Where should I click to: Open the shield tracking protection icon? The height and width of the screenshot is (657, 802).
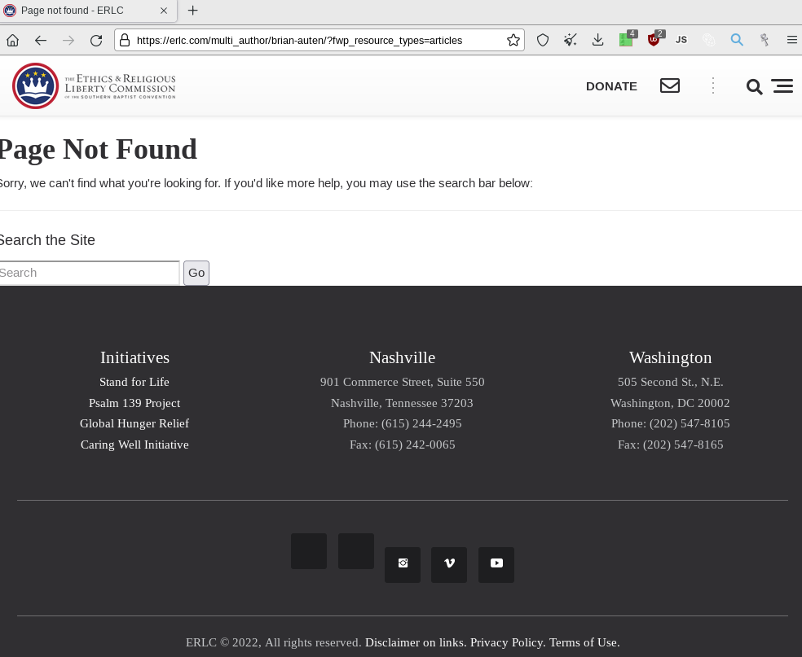pyautogui.click(x=543, y=41)
